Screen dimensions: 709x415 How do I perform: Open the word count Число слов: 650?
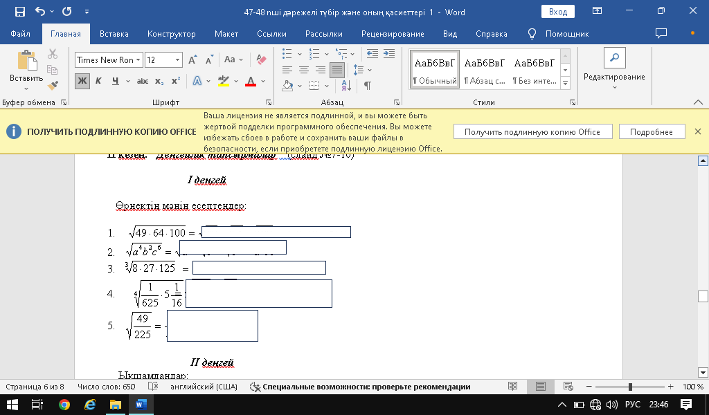click(x=106, y=387)
